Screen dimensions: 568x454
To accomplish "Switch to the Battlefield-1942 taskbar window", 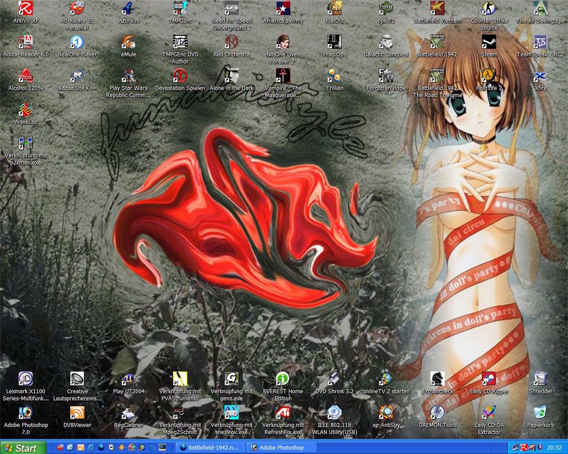I will (x=210, y=447).
